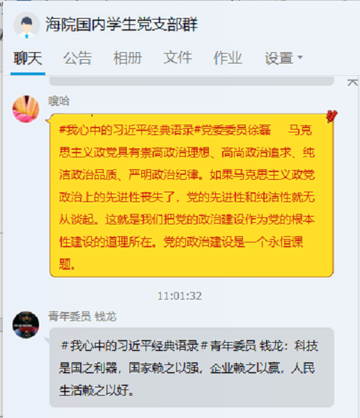Open the 公告 tab
Viewport: 360px width, 418px height.
pyautogui.click(x=77, y=58)
